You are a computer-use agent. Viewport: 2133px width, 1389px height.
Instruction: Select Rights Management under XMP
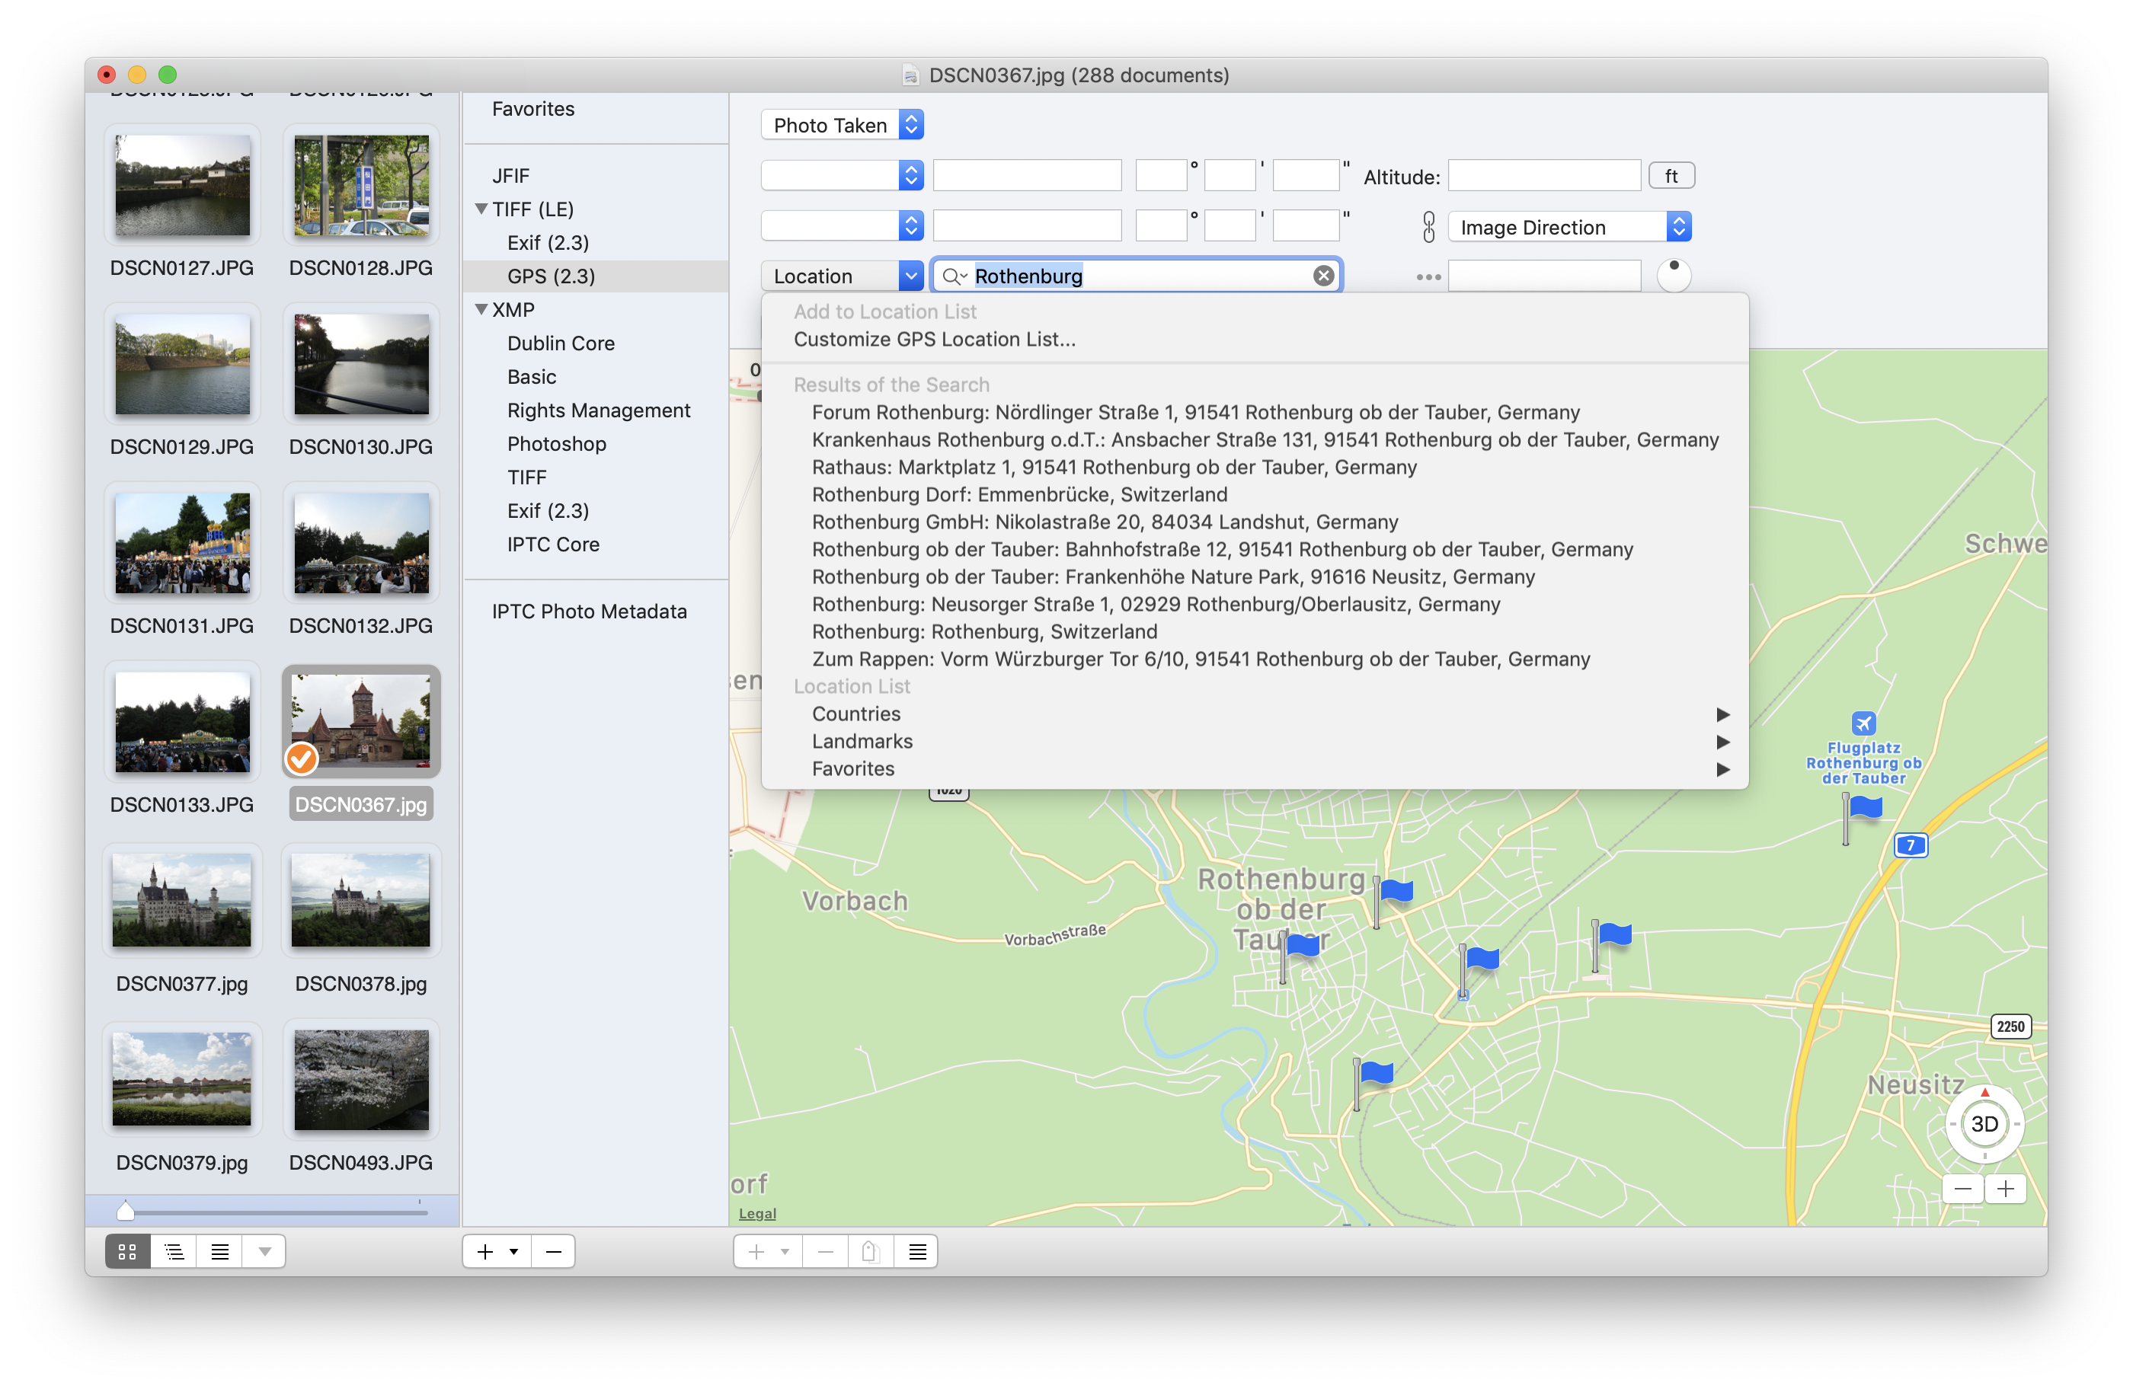[x=599, y=410]
